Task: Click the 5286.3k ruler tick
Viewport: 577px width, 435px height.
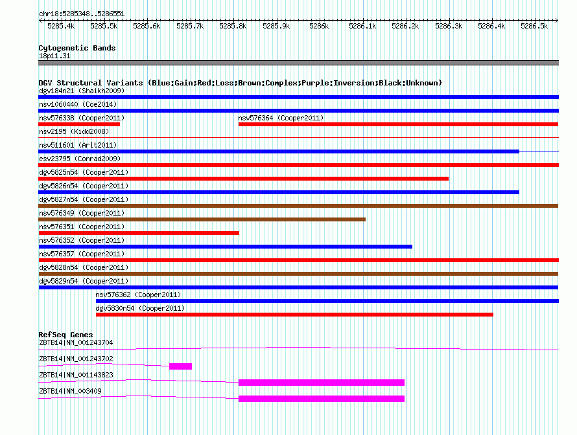Action: click(449, 26)
